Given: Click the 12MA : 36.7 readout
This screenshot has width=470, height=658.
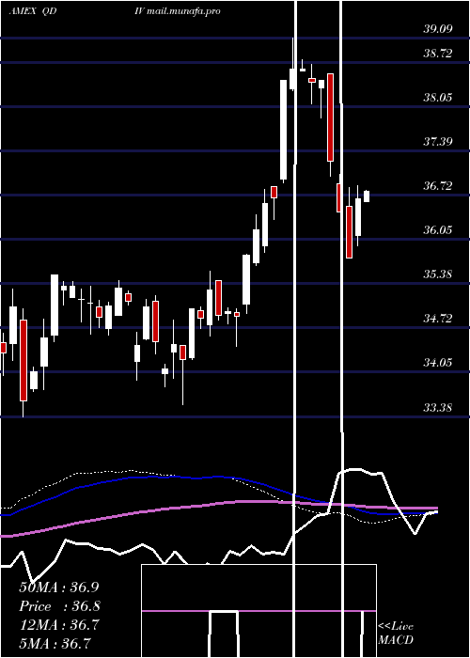Looking at the screenshot, I should tap(59, 625).
